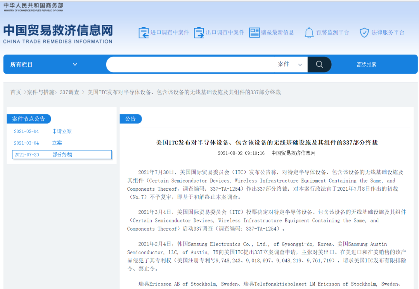Click paragraph starting 瑞典Ericsson AB
Viewport: 419px width, 289px height.
tap(269, 284)
